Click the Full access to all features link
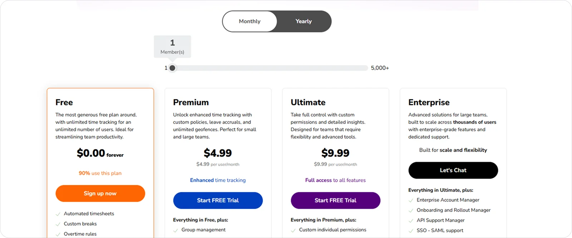Viewport: 572px width, 238px height. 335,180
